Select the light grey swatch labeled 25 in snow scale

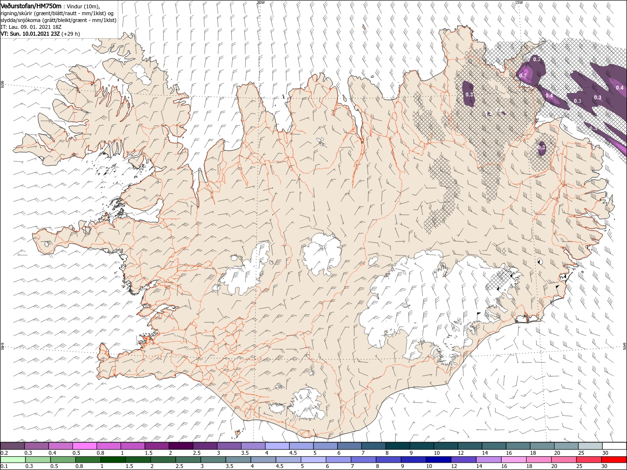[x=590, y=446]
